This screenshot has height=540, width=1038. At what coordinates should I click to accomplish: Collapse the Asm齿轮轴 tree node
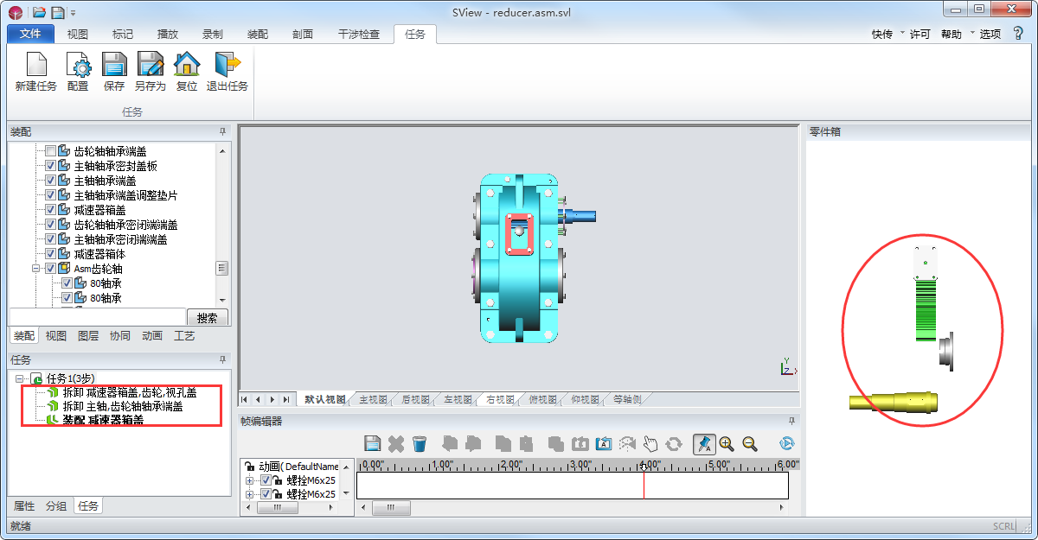37,269
